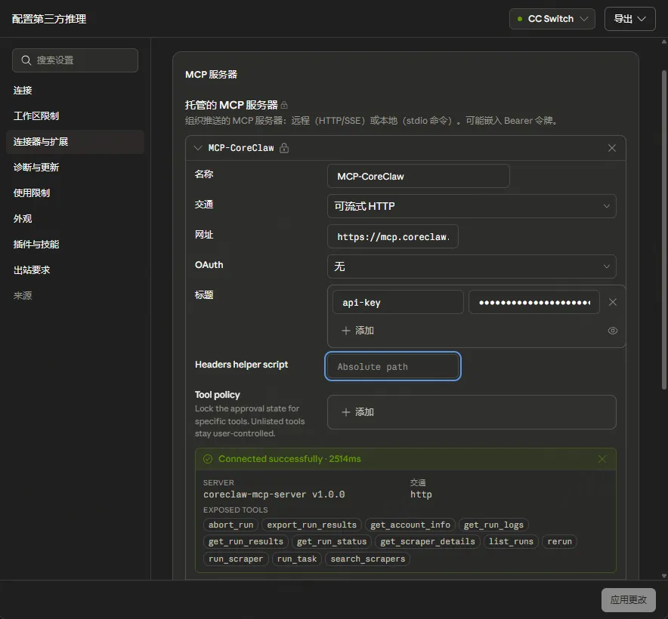
Task: Reveal header values with eye icon
Action: (613, 331)
